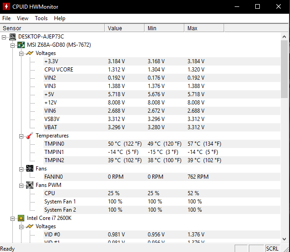
Task: Maximize the HWMonitor window
Action: coord(258,7)
